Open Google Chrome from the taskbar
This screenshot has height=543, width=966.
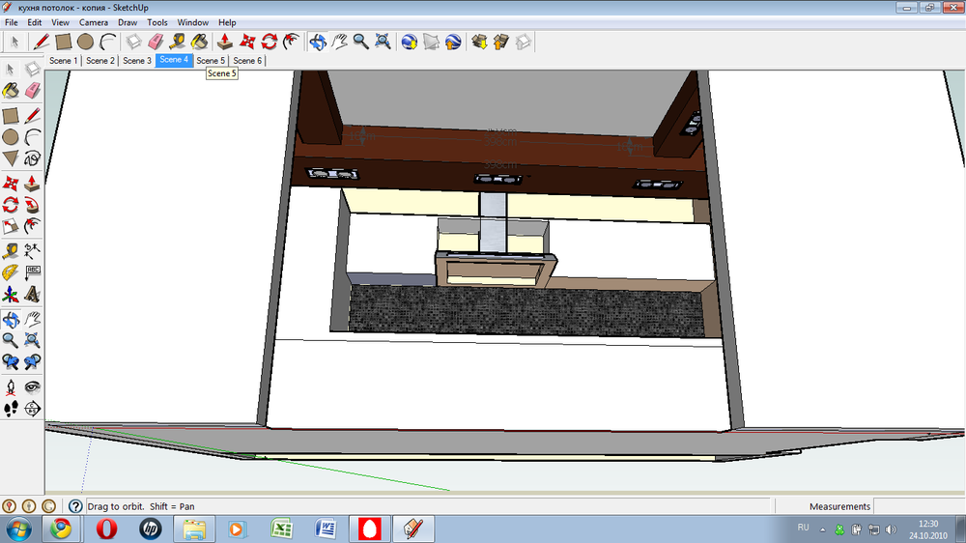(x=61, y=529)
